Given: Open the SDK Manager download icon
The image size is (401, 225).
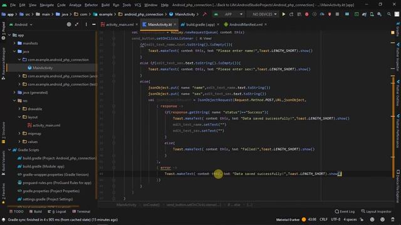Looking at the screenshot, I should [x=380, y=14].
